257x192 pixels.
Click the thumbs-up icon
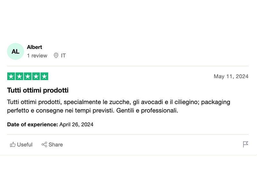pyautogui.click(x=13, y=145)
